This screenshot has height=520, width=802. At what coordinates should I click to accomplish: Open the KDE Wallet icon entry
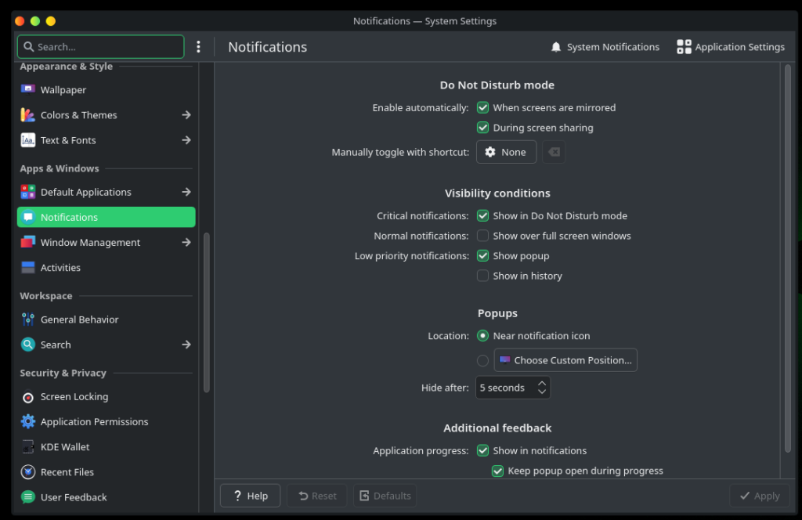pyautogui.click(x=28, y=447)
